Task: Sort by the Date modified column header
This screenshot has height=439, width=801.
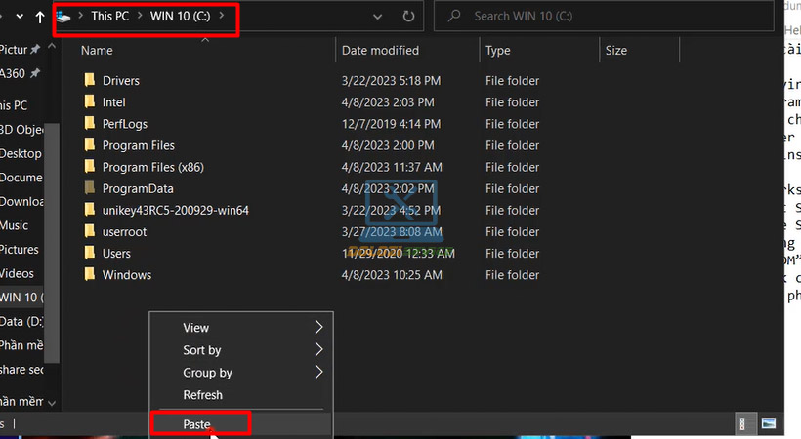Action: pyautogui.click(x=381, y=50)
